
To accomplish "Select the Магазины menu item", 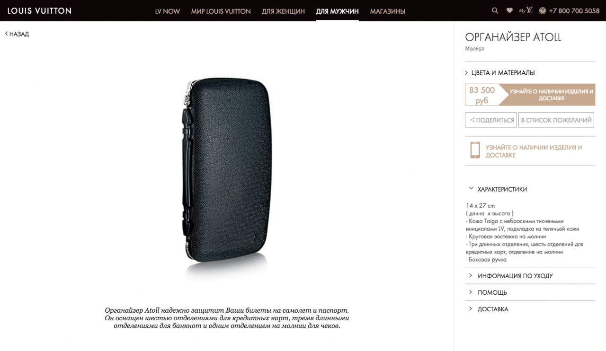I will [x=387, y=11].
